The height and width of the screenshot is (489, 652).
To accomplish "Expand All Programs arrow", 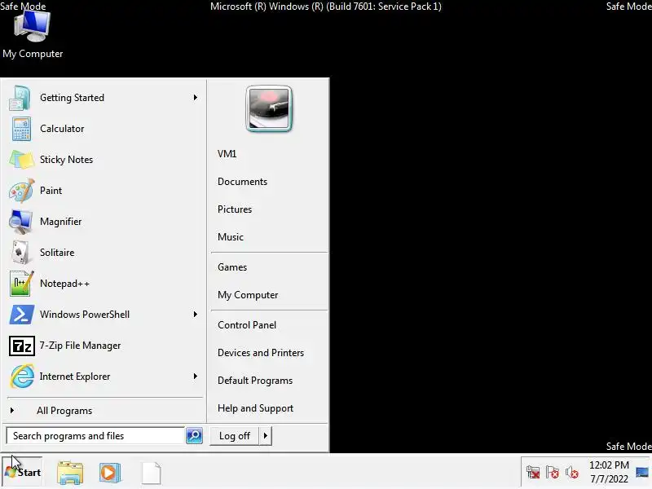I will pos(12,411).
